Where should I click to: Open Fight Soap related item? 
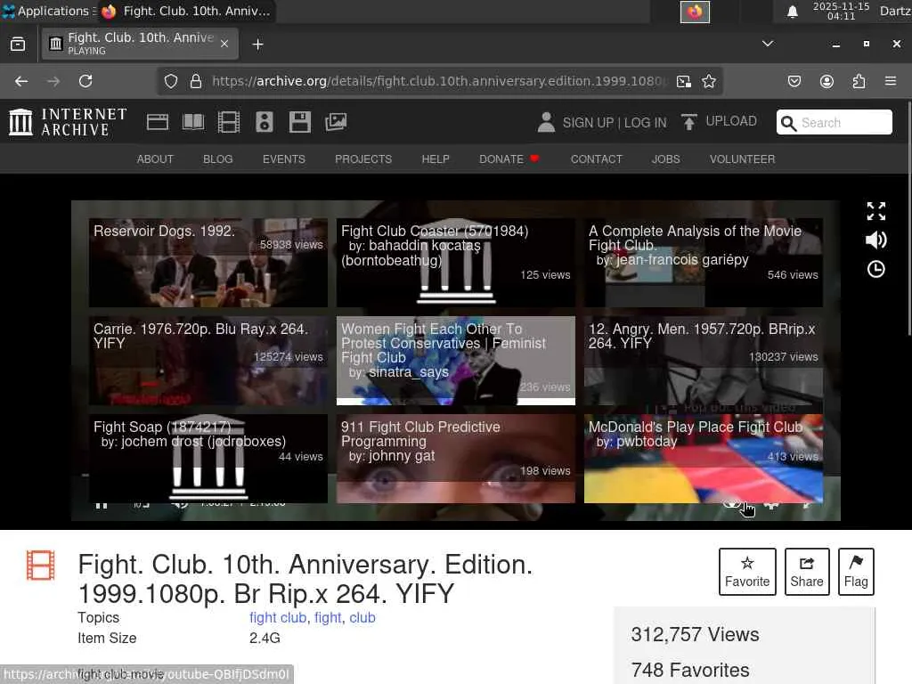coord(208,459)
